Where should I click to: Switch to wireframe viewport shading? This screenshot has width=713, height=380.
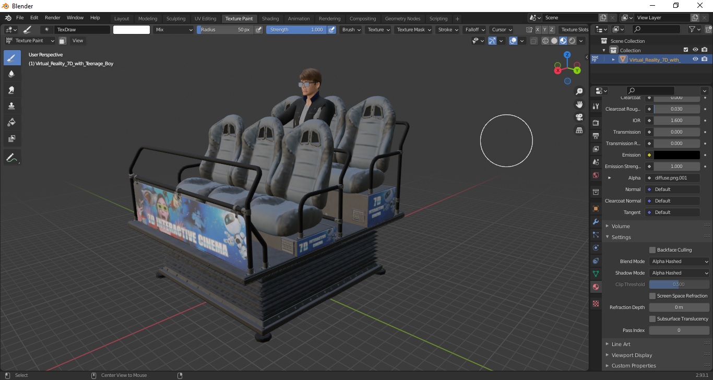point(545,41)
